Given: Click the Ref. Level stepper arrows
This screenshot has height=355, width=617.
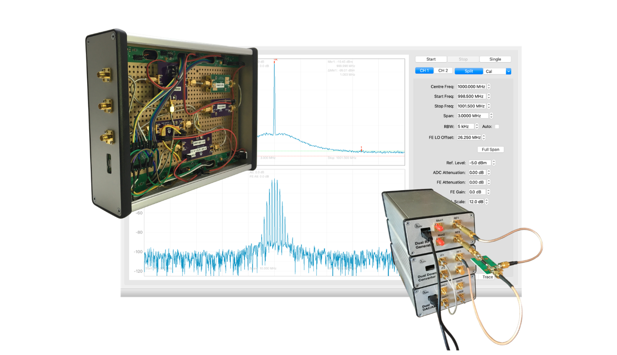Looking at the screenshot, I should tap(494, 163).
